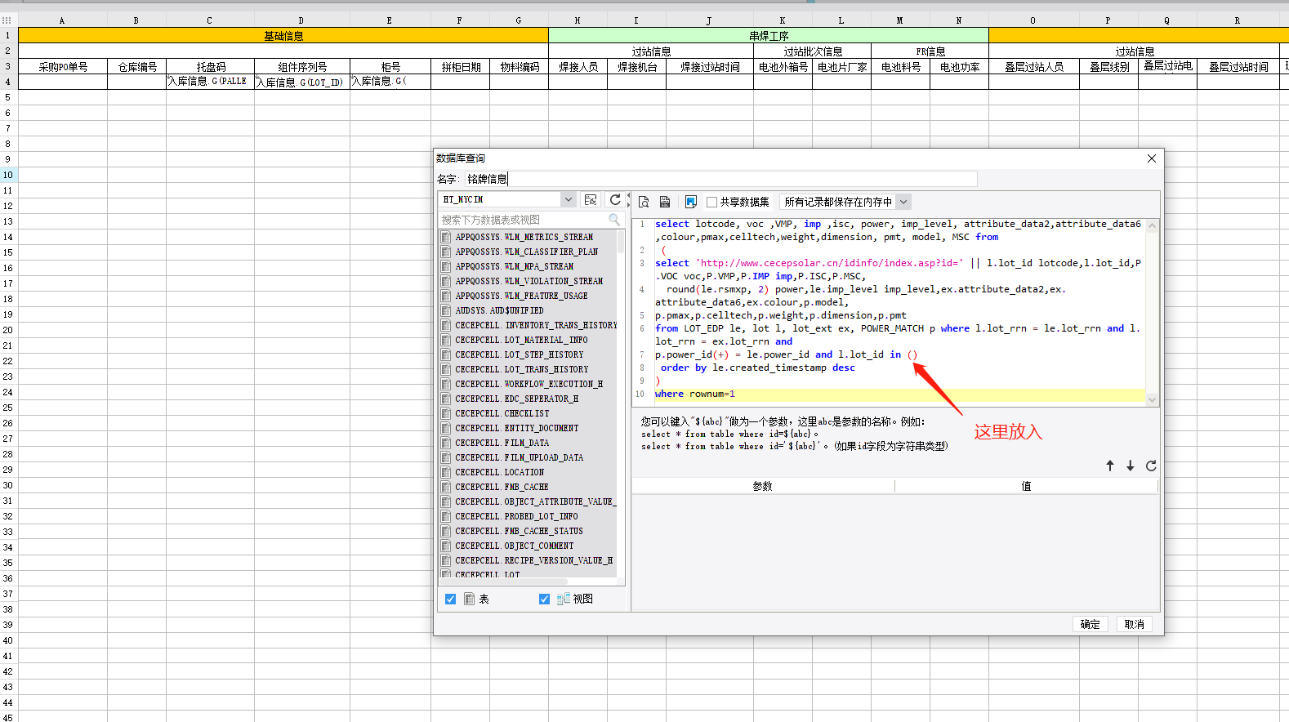Move parameter down with the down arrow
The image size is (1289, 722).
tap(1131, 466)
